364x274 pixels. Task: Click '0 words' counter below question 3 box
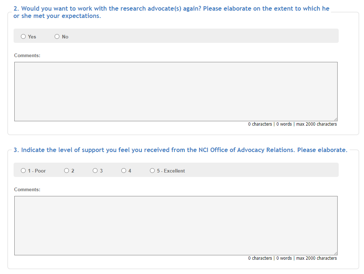(284, 258)
